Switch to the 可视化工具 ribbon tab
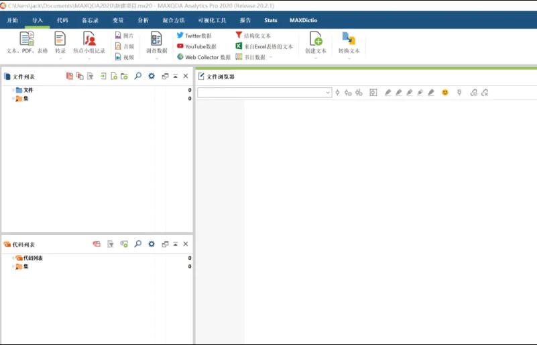The width and height of the screenshot is (537, 345). (x=212, y=20)
